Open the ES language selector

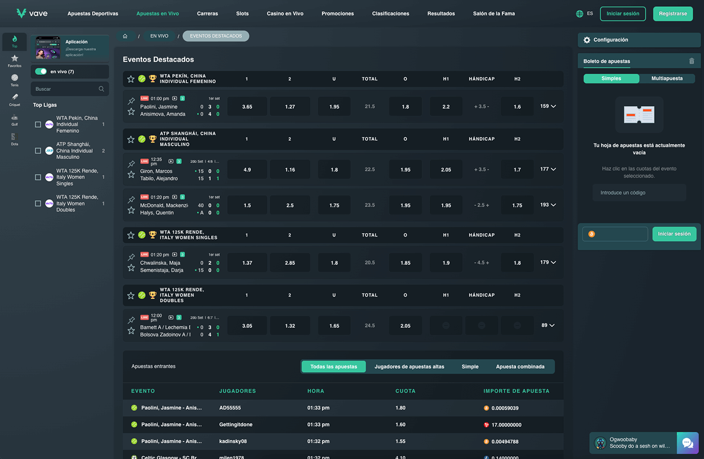click(x=584, y=14)
